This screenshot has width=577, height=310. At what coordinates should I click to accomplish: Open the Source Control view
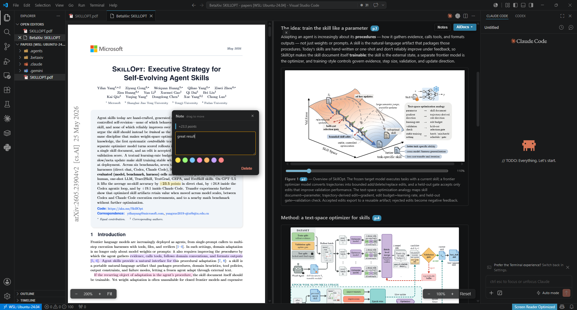tap(7, 47)
